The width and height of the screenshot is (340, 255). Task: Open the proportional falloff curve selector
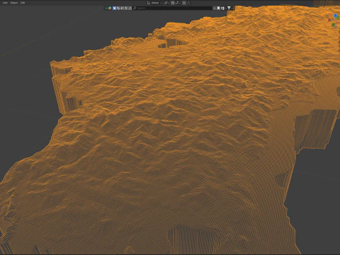(x=188, y=3)
